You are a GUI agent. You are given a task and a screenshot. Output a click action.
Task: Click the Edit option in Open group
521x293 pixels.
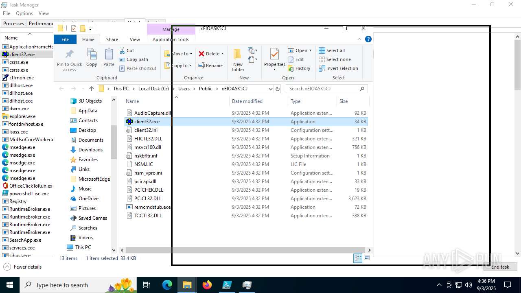point(296,59)
